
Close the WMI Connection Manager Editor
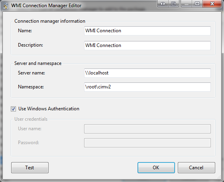pos(212,4)
